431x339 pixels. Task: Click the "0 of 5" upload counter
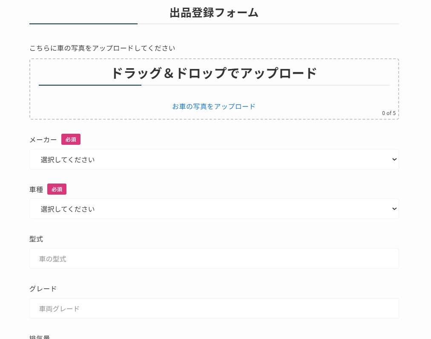click(388, 113)
